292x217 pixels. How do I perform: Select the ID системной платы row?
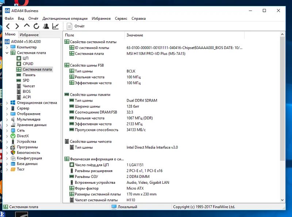pyautogui.click(x=155, y=48)
